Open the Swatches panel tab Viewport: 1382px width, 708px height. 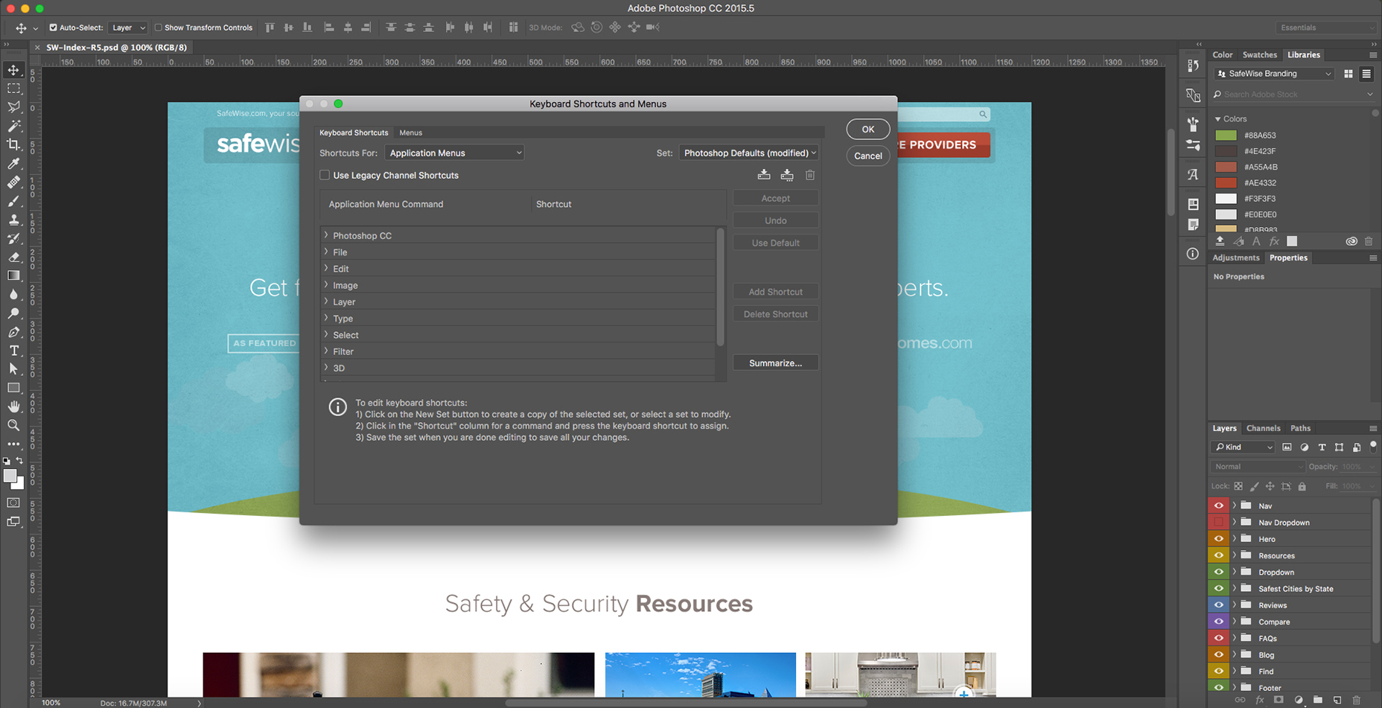pos(1259,55)
